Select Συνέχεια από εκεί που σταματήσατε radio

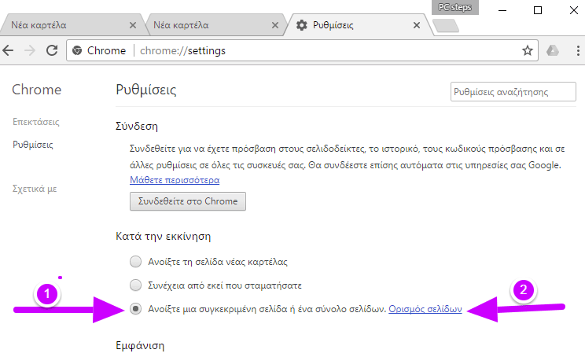tap(135, 285)
